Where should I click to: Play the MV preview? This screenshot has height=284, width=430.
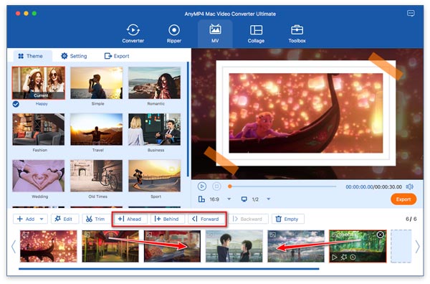click(202, 186)
